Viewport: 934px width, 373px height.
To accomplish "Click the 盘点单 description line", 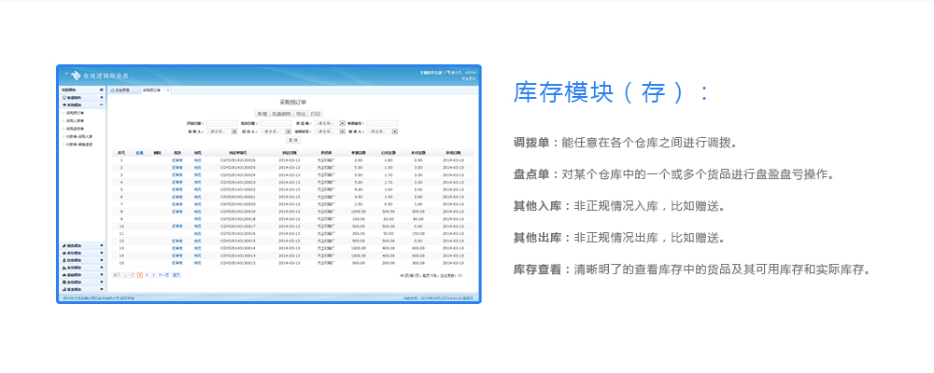I will point(674,175).
